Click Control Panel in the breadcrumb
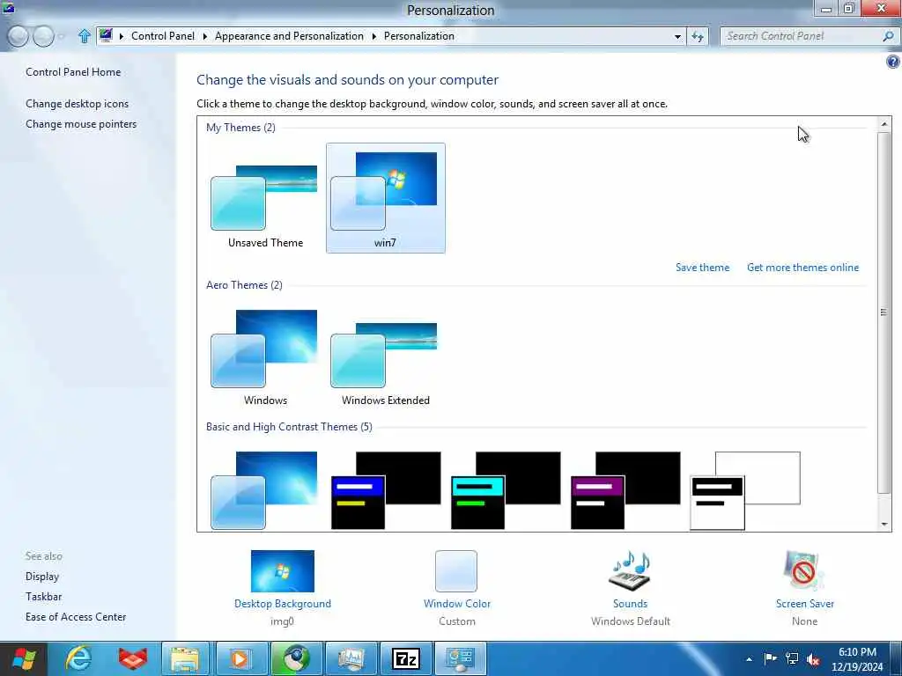The height and width of the screenshot is (676, 902). 163,35
